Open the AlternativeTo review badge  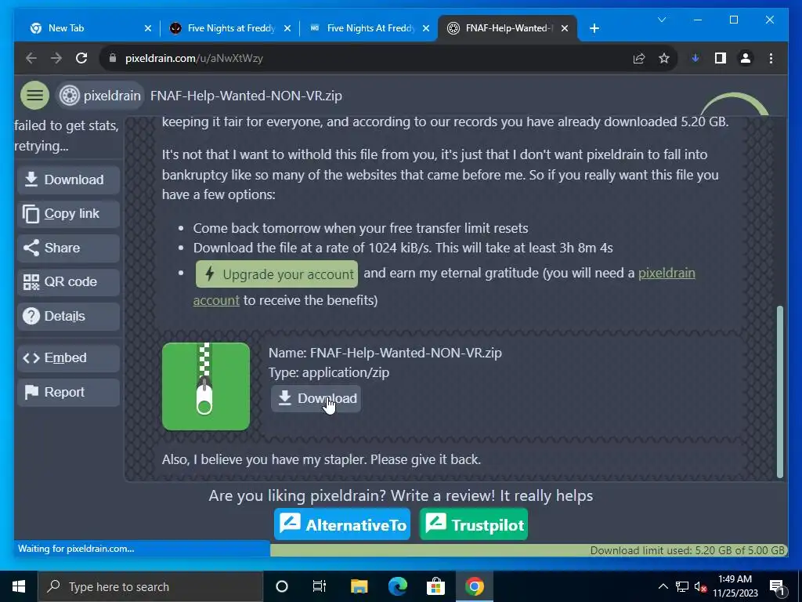click(342, 524)
